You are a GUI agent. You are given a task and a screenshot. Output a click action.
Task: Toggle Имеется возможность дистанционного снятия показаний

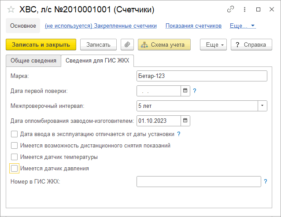tap(15, 145)
